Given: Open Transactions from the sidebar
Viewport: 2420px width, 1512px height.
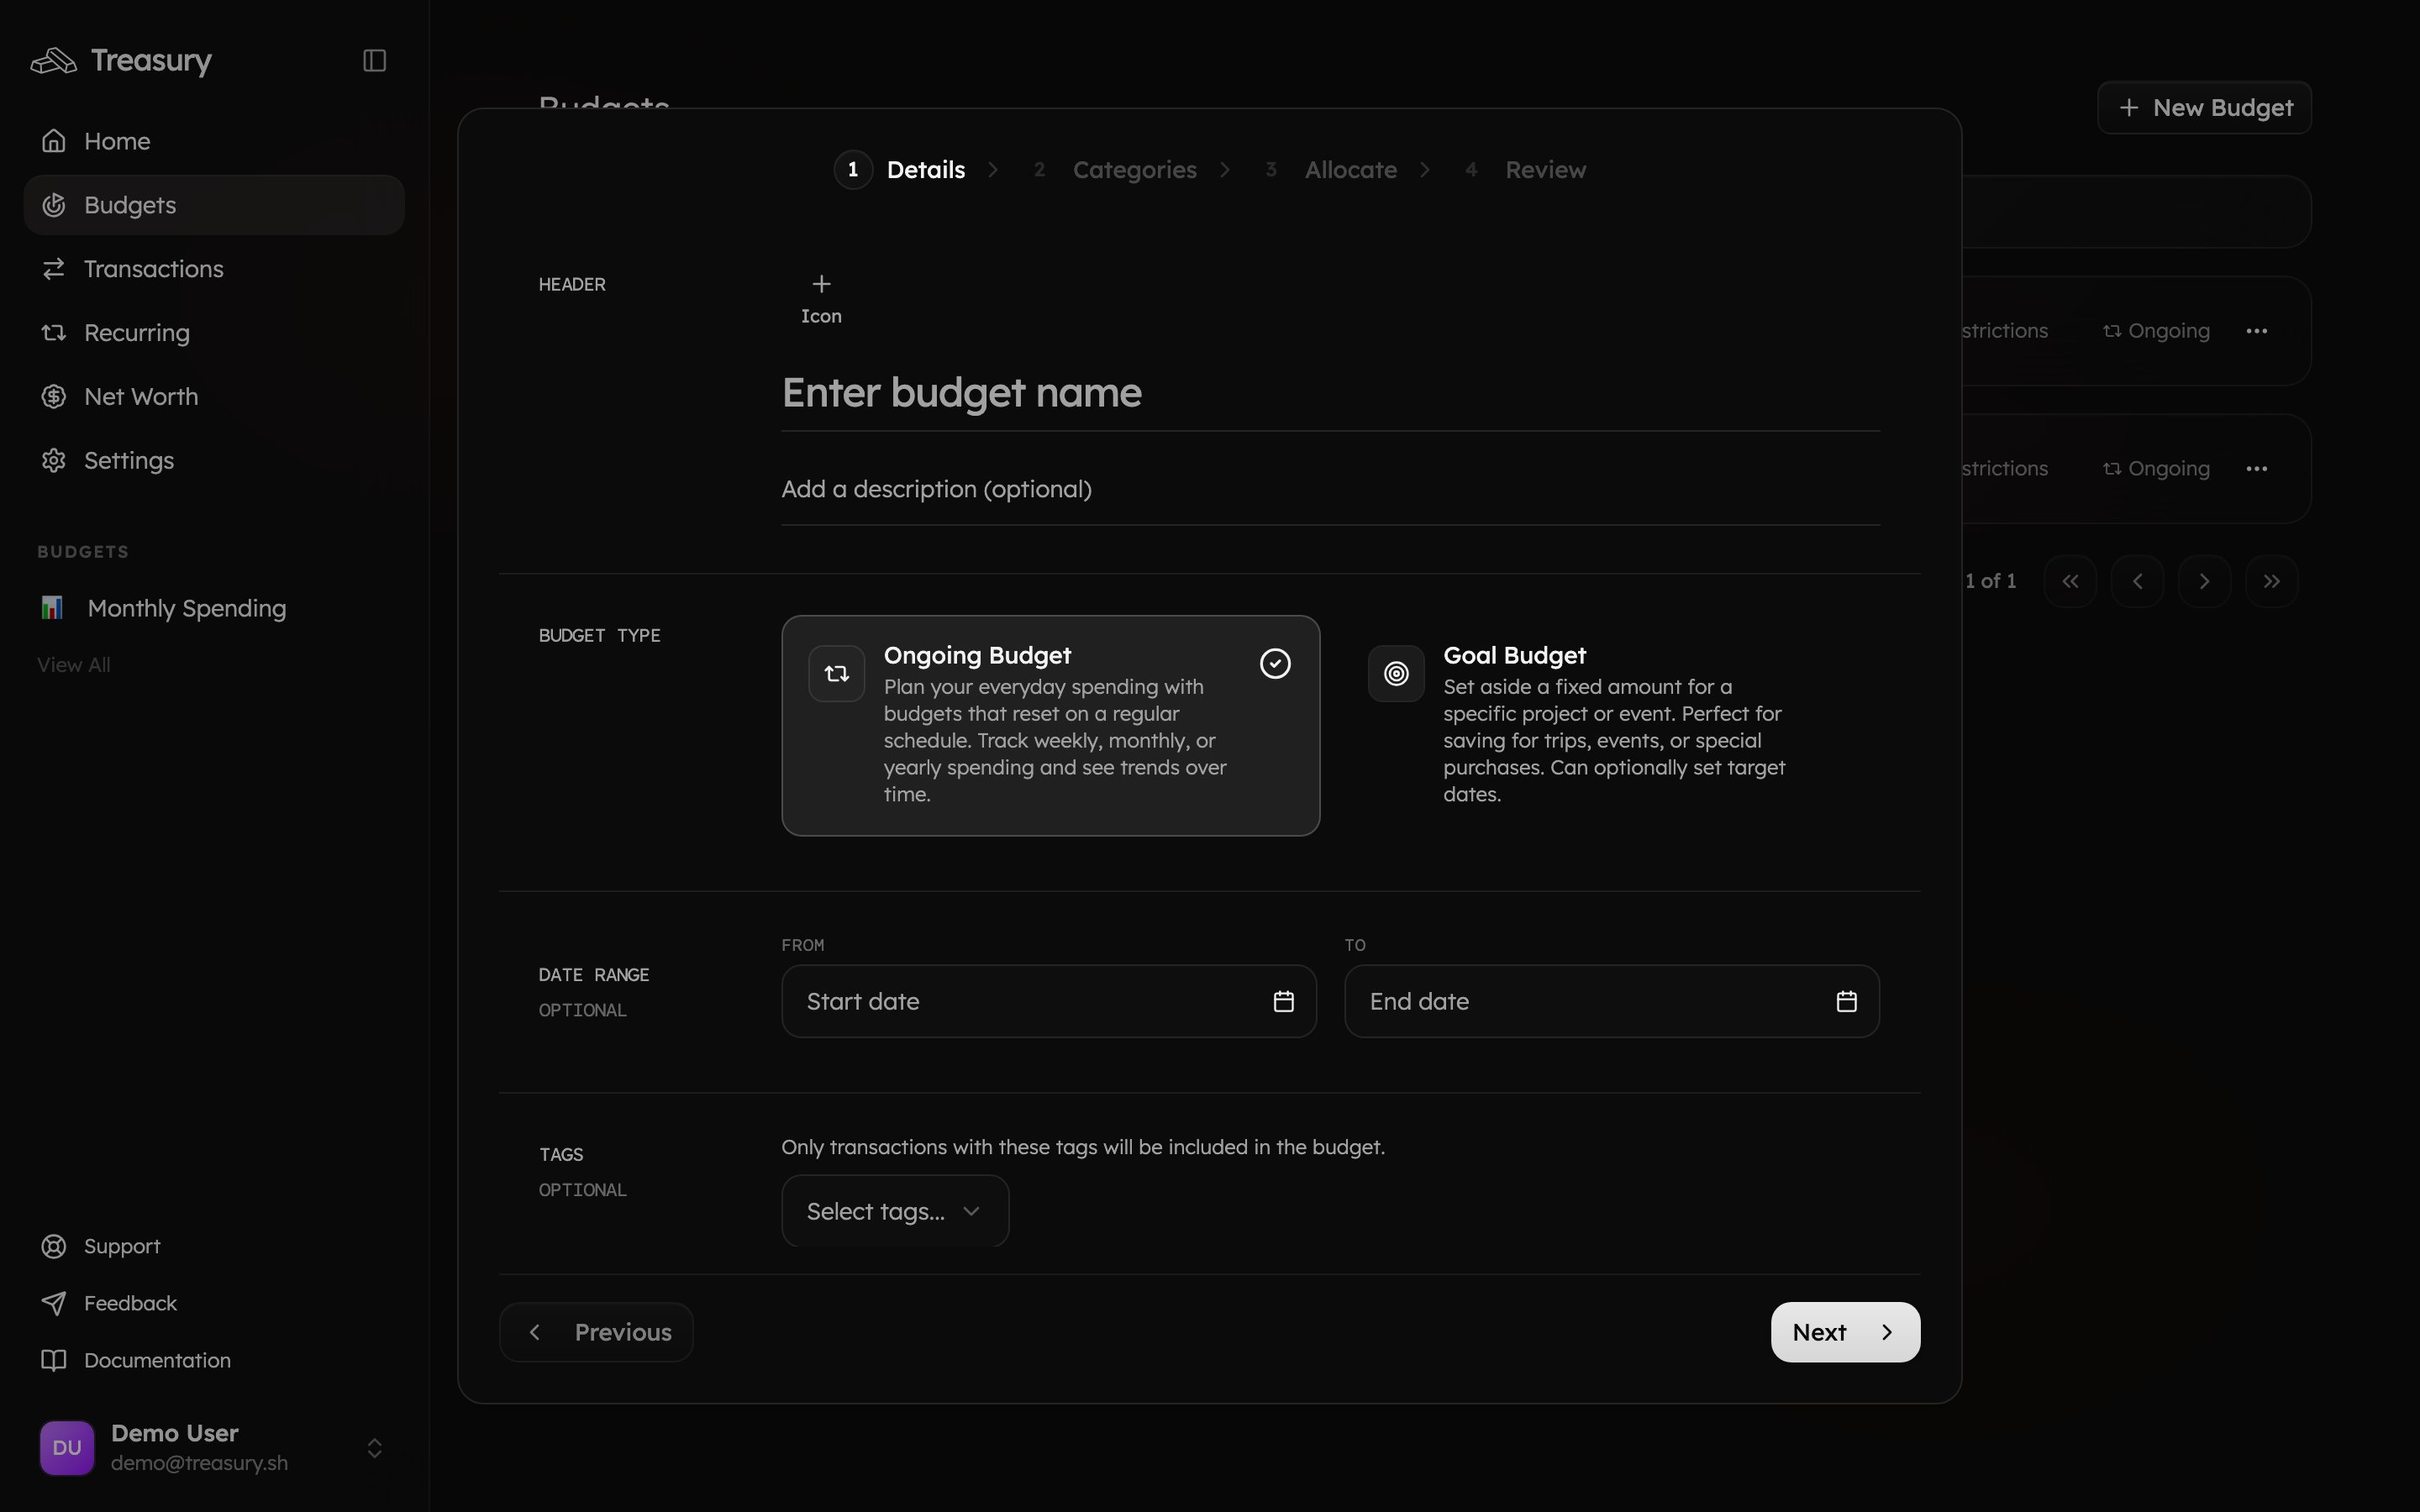Looking at the screenshot, I should tap(214, 269).
